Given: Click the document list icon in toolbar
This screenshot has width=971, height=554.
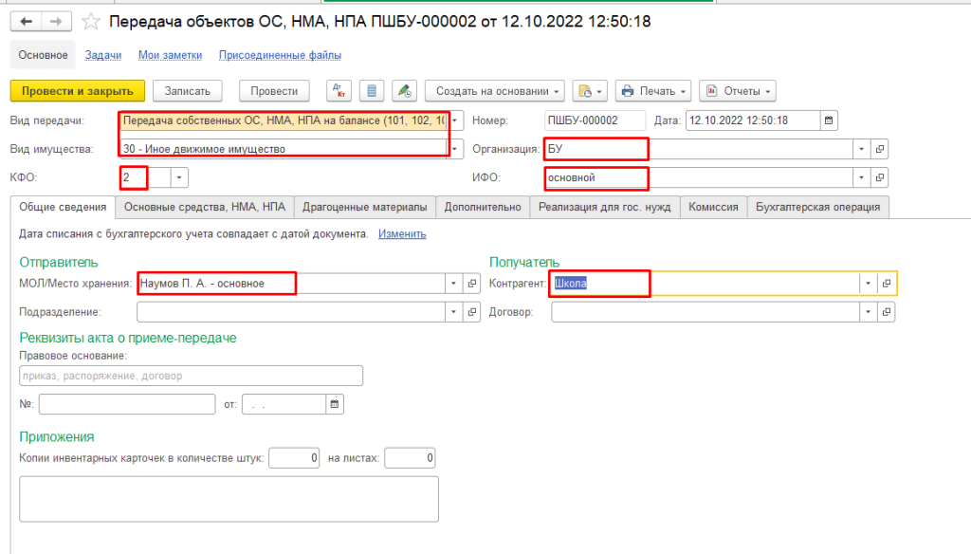Looking at the screenshot, I should (x=372, y=91).
